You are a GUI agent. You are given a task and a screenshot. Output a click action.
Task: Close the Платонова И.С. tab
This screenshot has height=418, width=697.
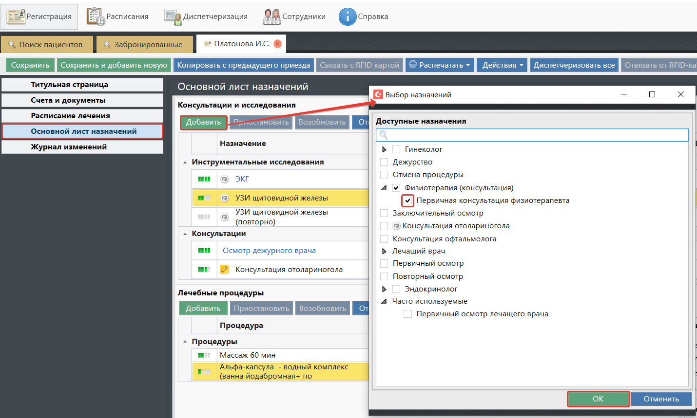(278, 44)
